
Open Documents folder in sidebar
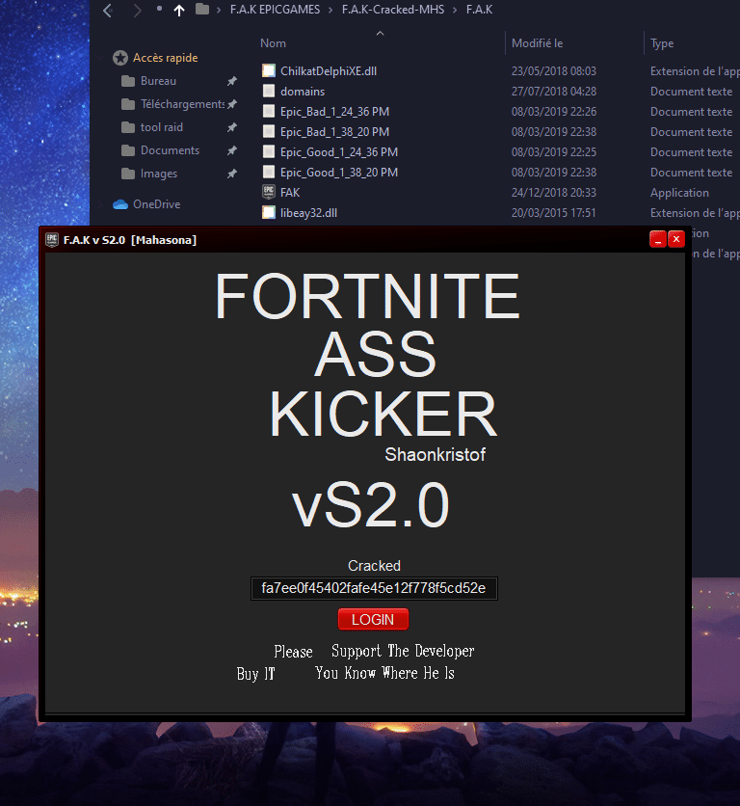coord(170,150)
